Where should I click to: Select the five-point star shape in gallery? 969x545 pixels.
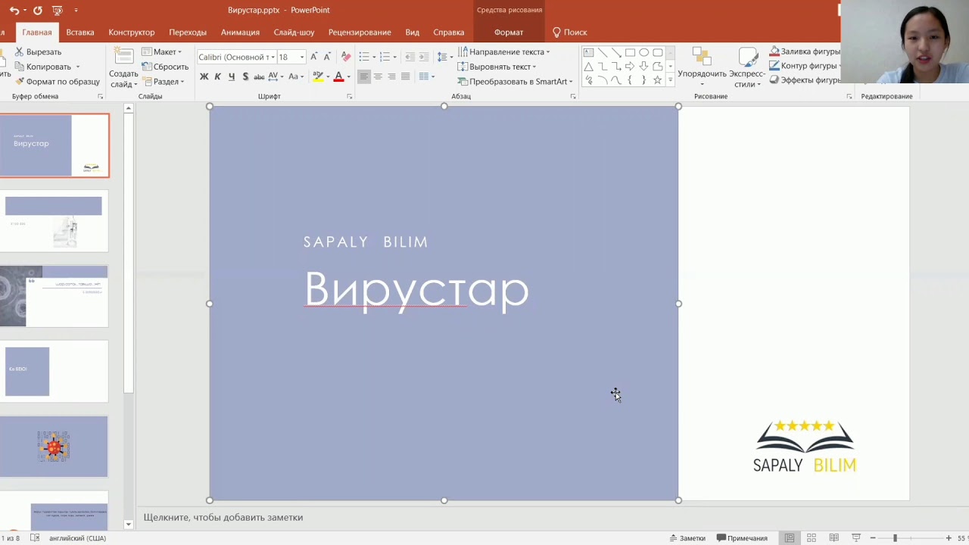point(657,80)
